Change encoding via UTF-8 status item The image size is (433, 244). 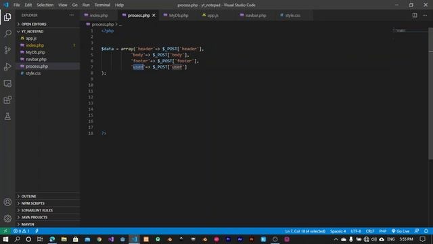click(356, 231)
